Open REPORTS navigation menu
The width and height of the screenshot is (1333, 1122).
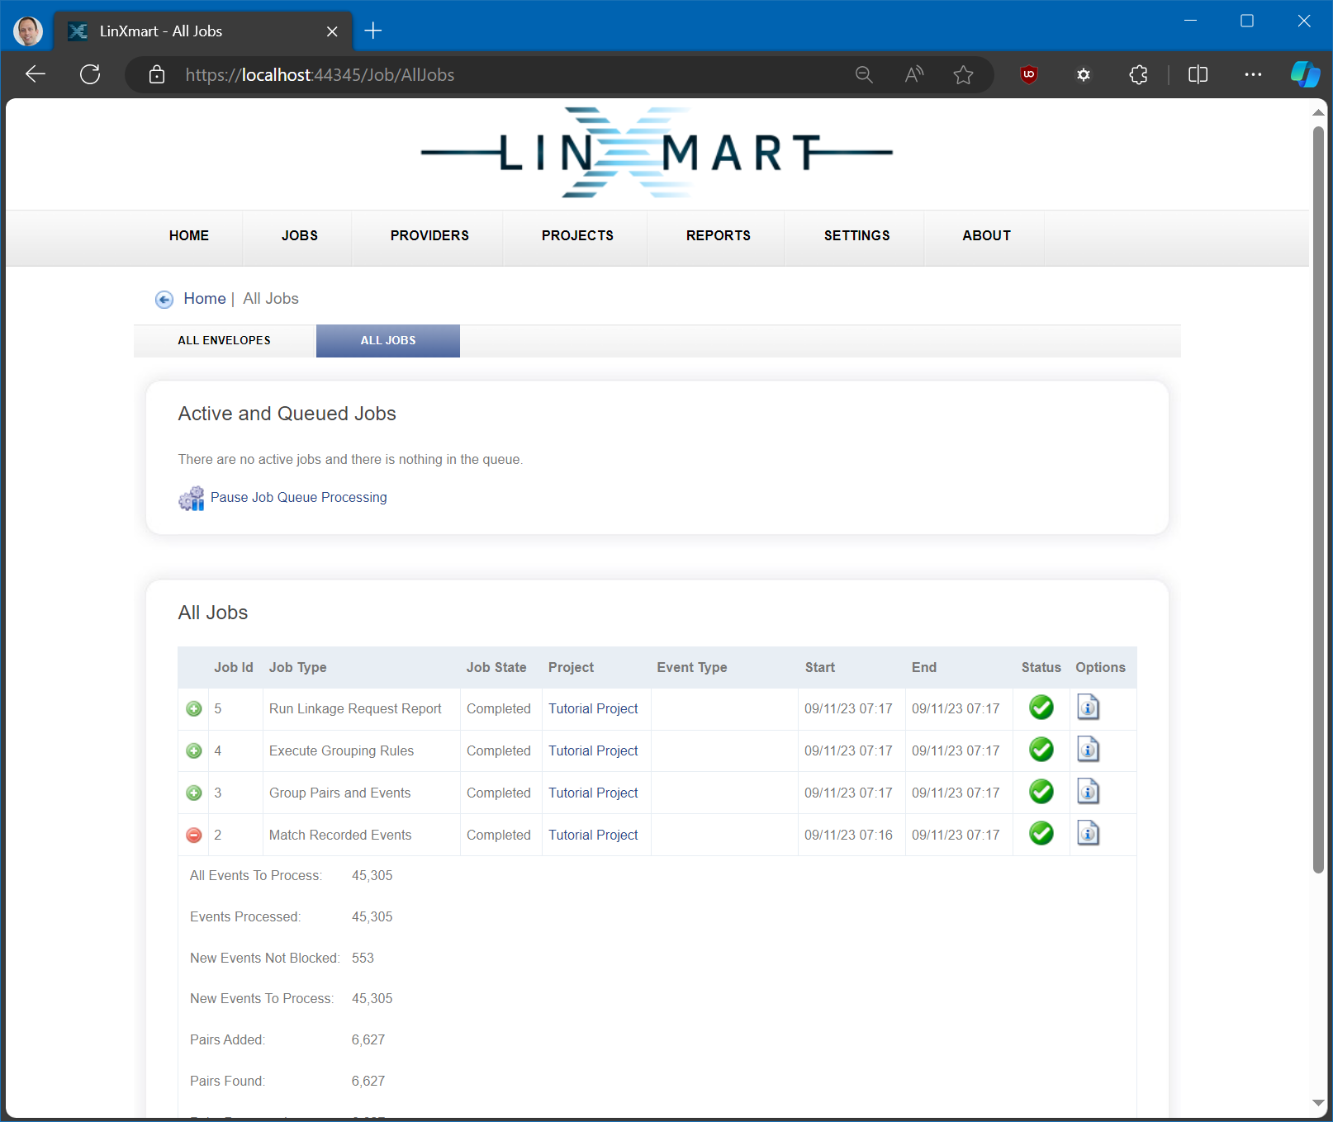coord(719,236)
